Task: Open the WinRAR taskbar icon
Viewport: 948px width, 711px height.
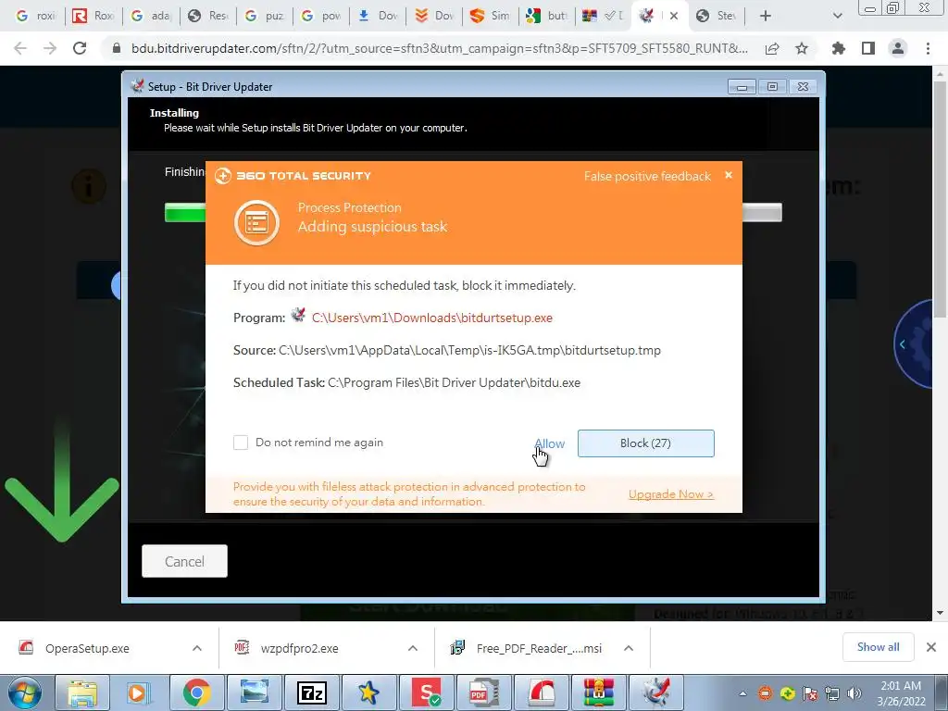Action: 599,692
